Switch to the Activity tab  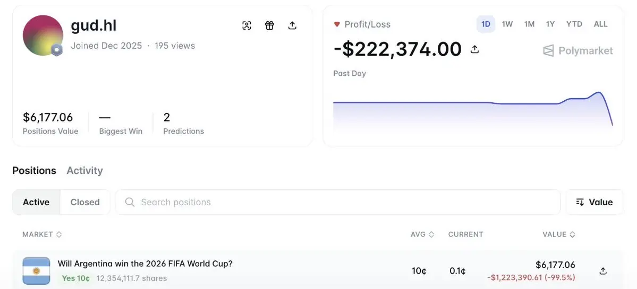(84, 171)
